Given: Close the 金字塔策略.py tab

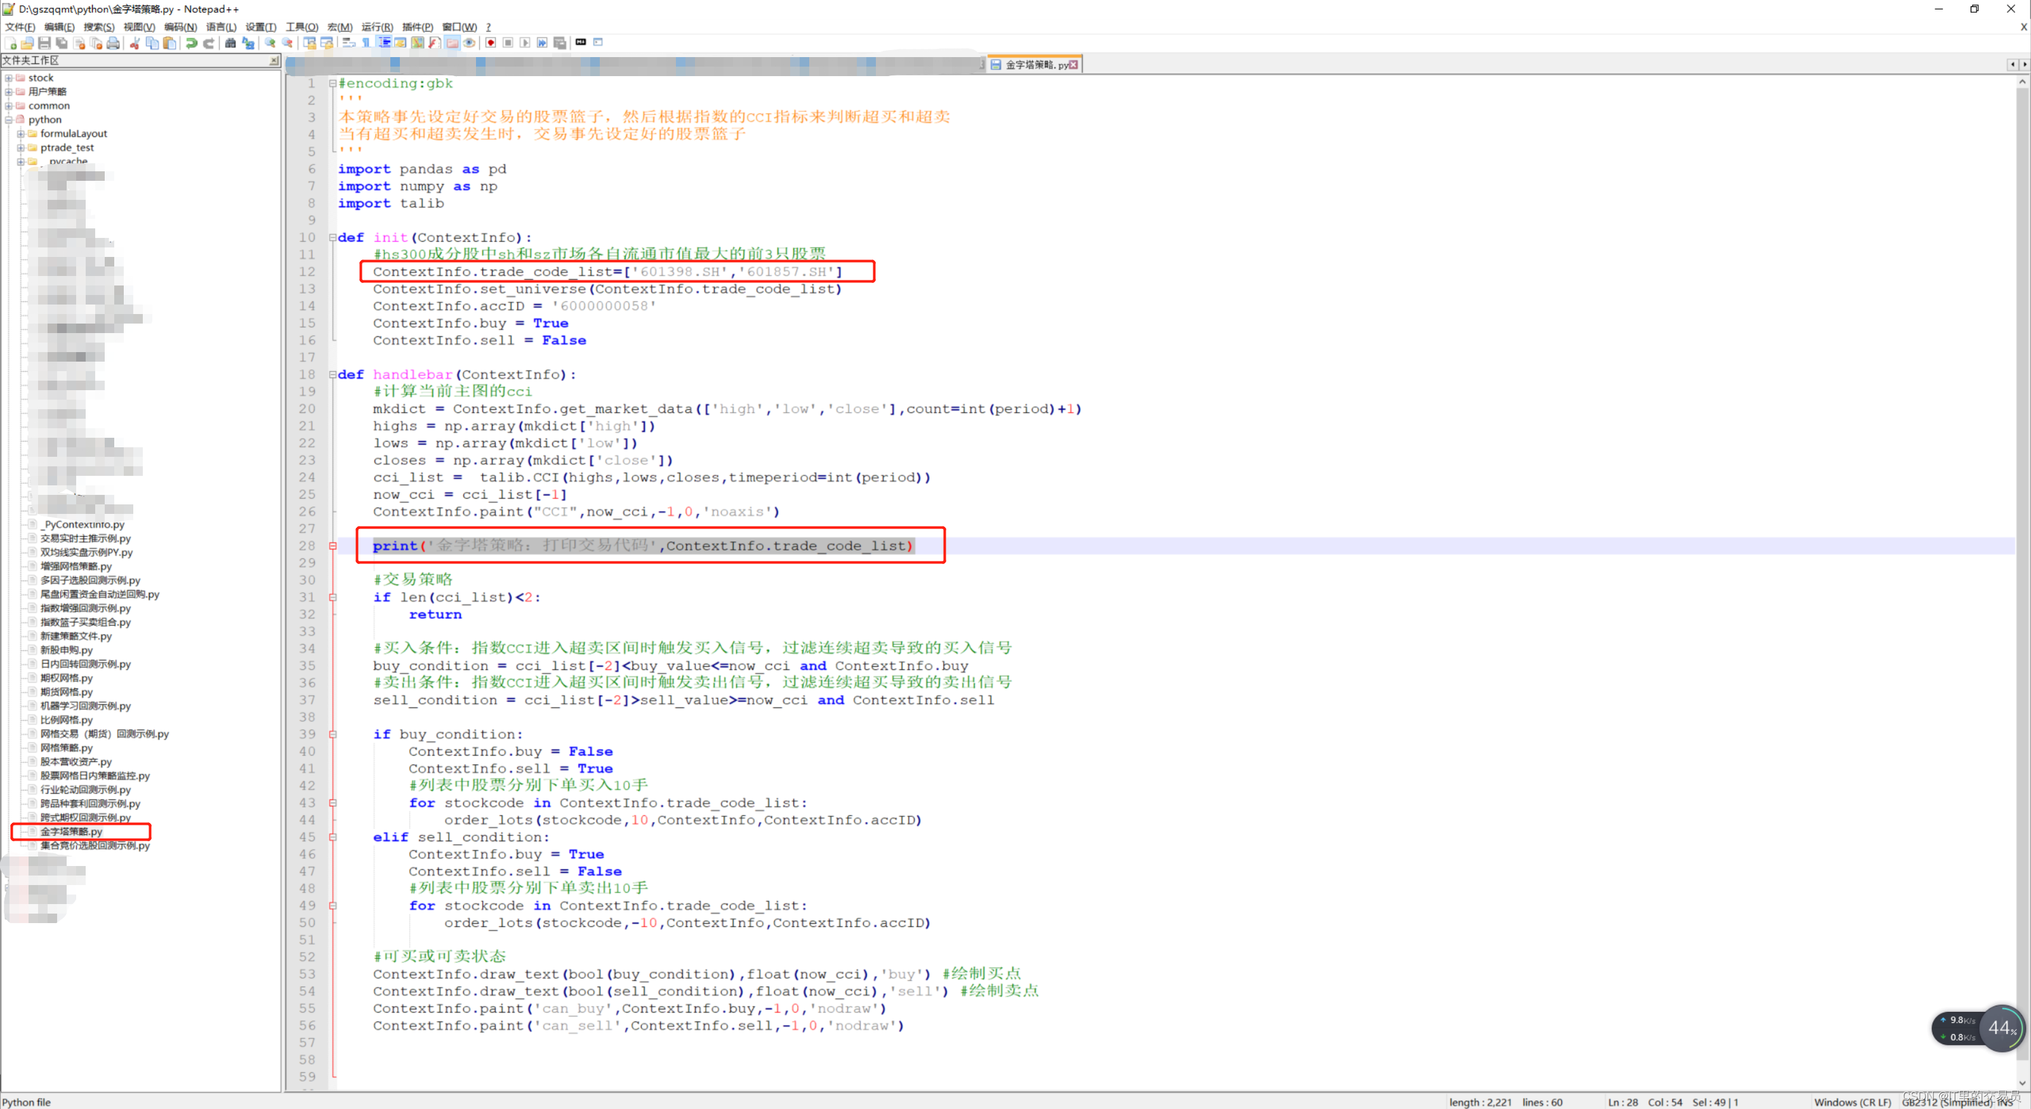Looking at the screenshot, I should 1073,65.
